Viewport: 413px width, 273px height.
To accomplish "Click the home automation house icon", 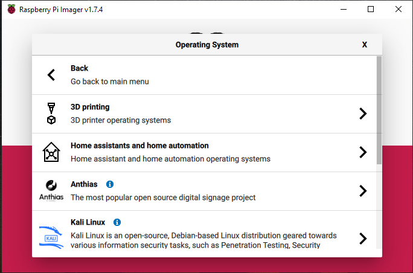I will pyautogui.click(x=51, y=153).
